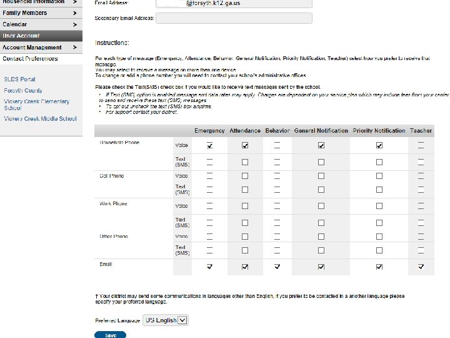Uncheck Email Emergency notifications
This screenshot has height=338, width=450.
pos(209,267)
